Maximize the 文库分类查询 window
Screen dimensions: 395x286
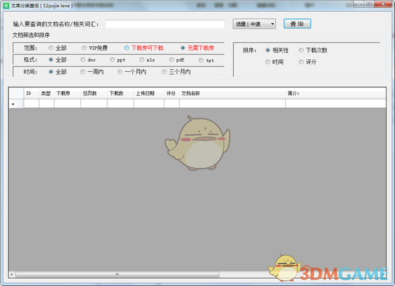pos(369,4)
